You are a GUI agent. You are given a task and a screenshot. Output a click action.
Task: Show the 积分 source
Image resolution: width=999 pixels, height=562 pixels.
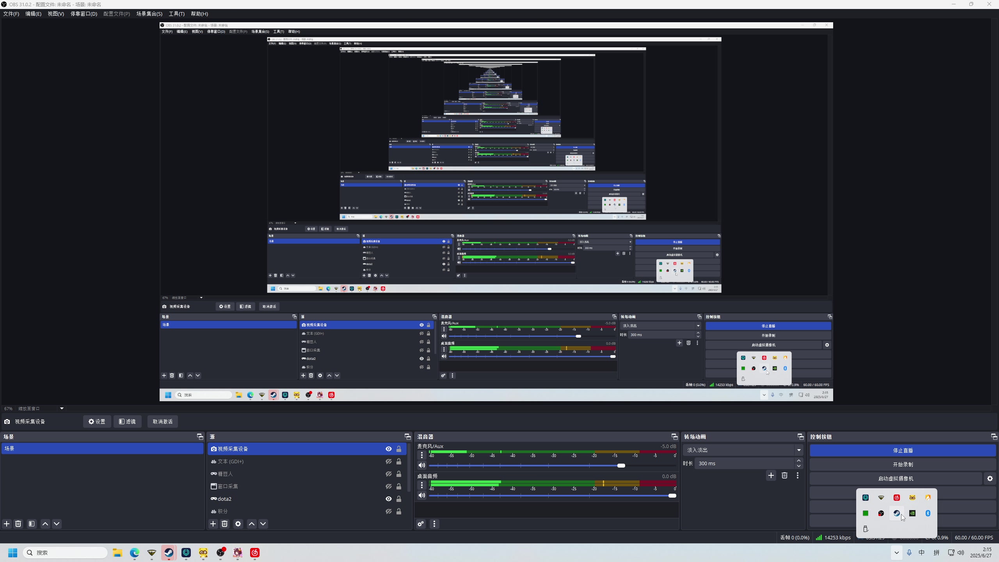coord(389,511)
